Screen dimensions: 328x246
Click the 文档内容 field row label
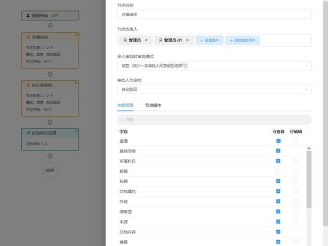coord(128,232)
